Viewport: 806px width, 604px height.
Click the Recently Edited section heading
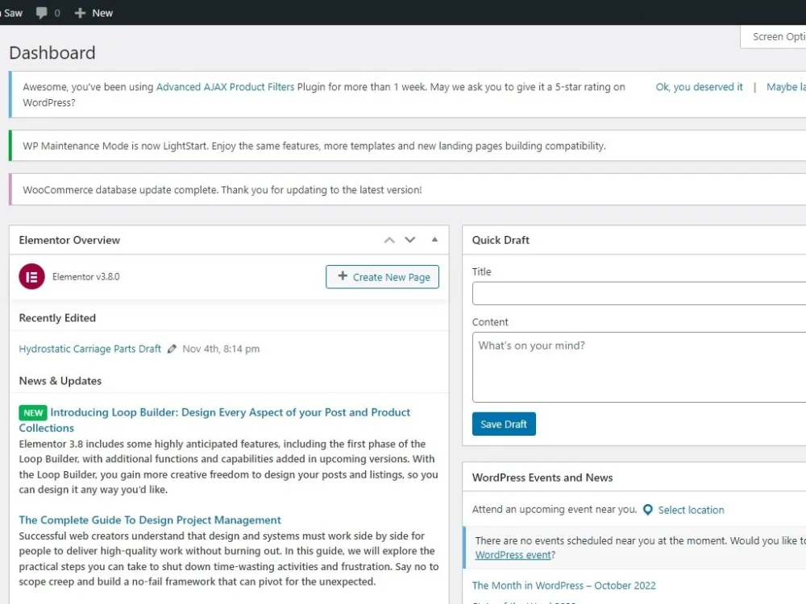[57, 318]
